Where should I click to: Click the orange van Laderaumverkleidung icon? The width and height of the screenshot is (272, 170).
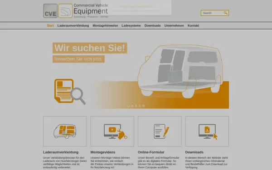coord(65,131)
